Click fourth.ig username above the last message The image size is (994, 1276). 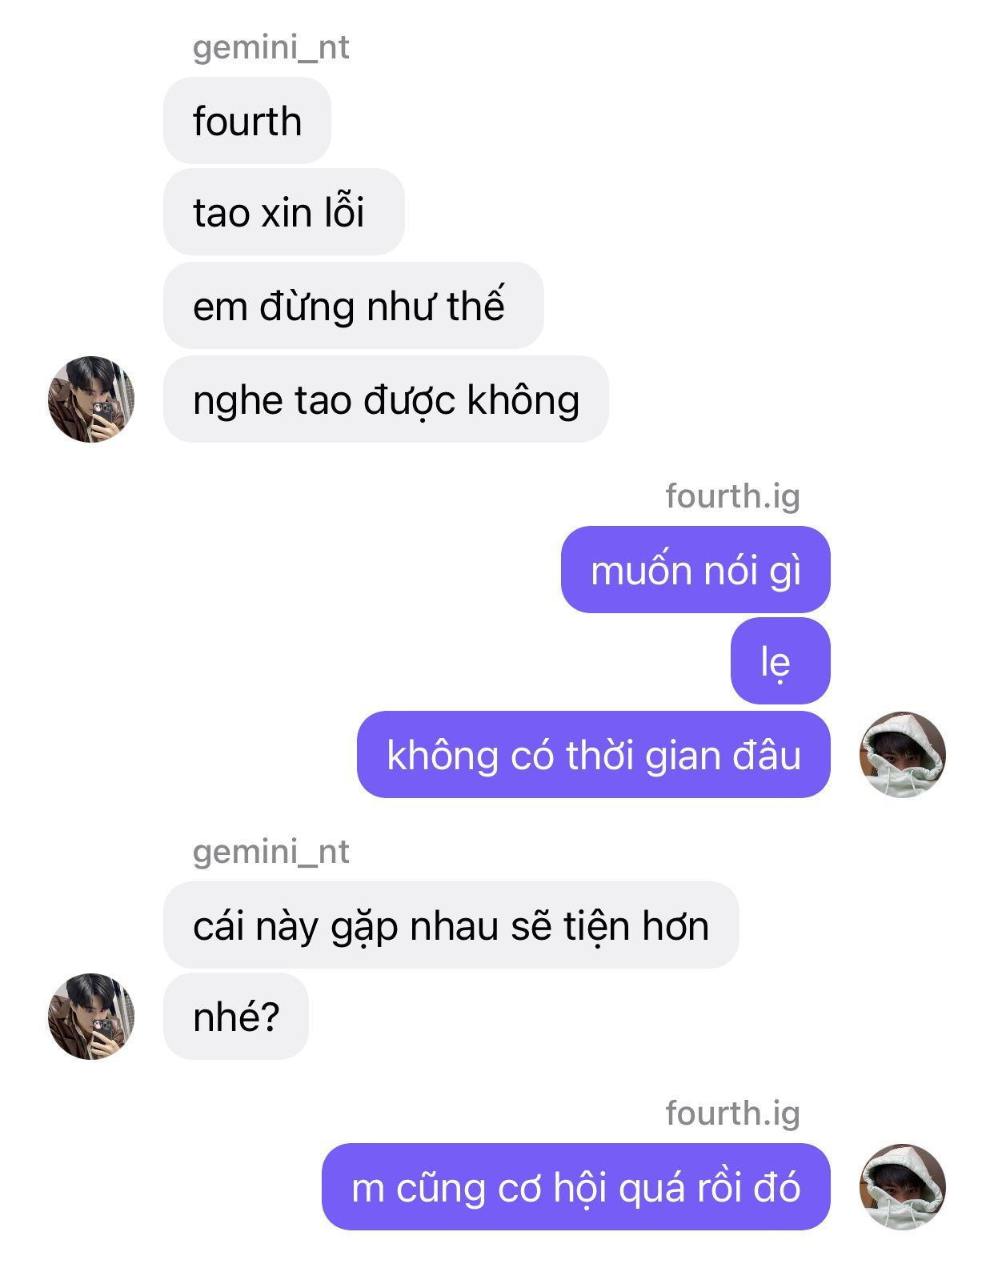coord(732,1113)
